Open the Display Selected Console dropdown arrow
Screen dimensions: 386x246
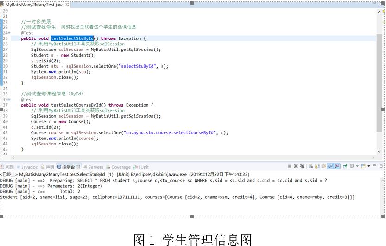(x=357, y=166)
